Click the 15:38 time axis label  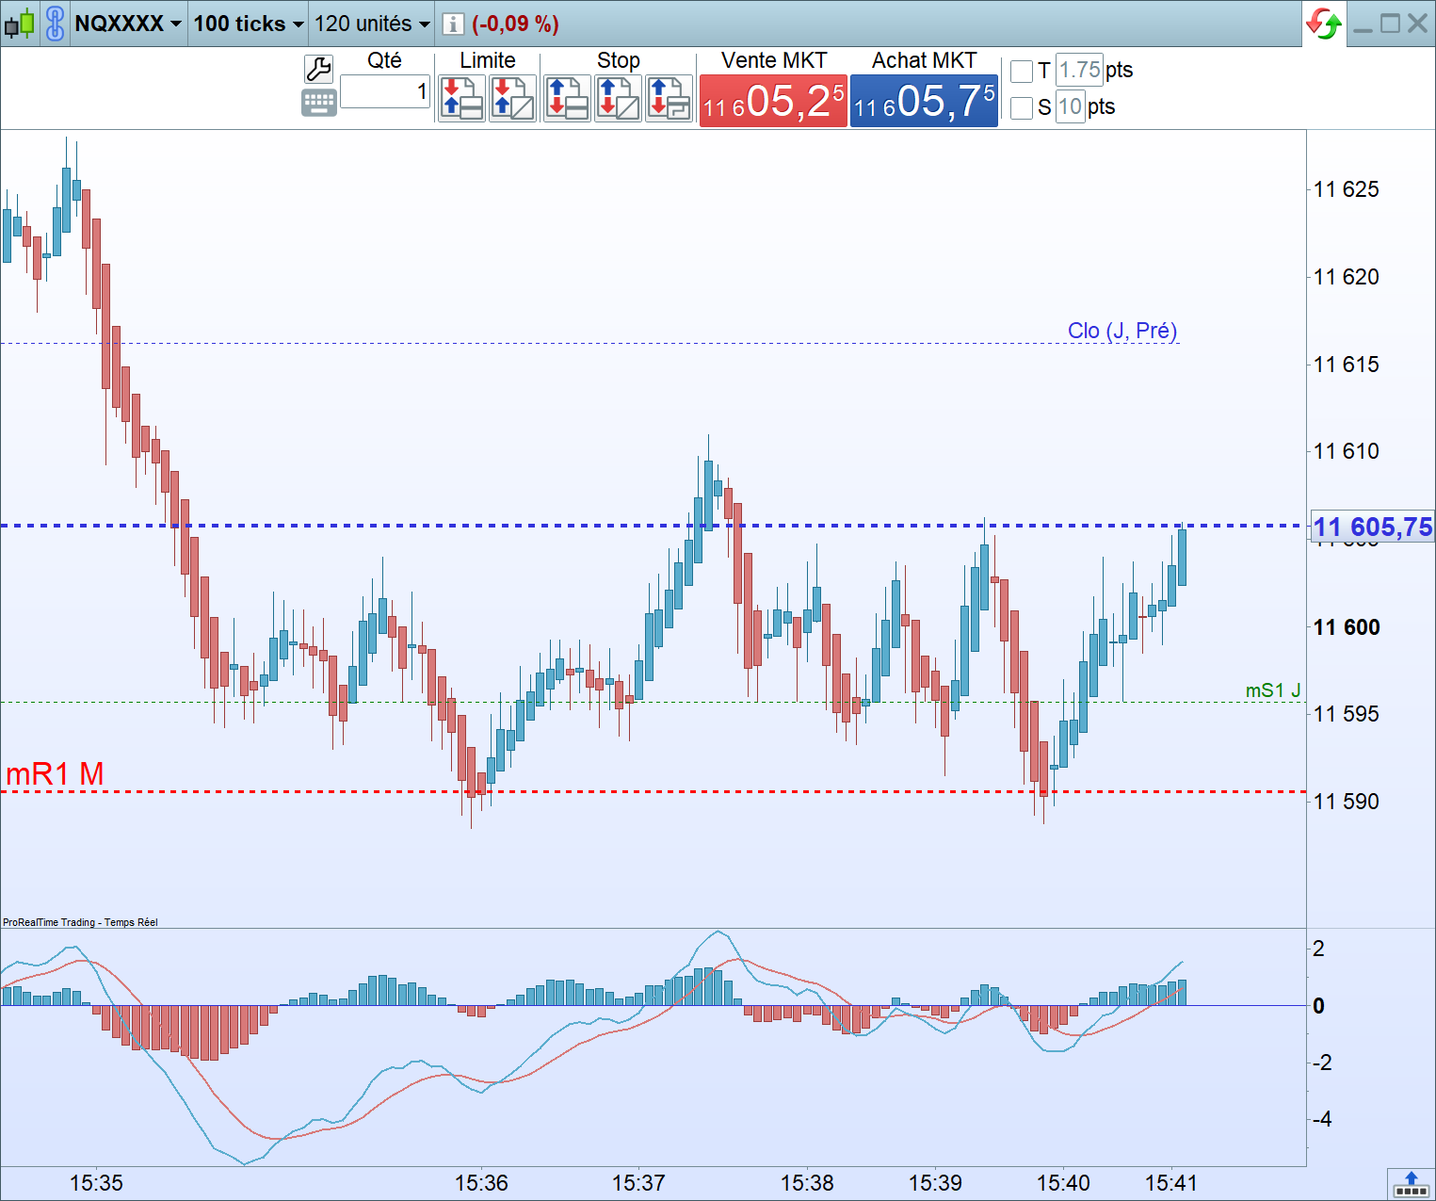click(x=807, y=1183)
